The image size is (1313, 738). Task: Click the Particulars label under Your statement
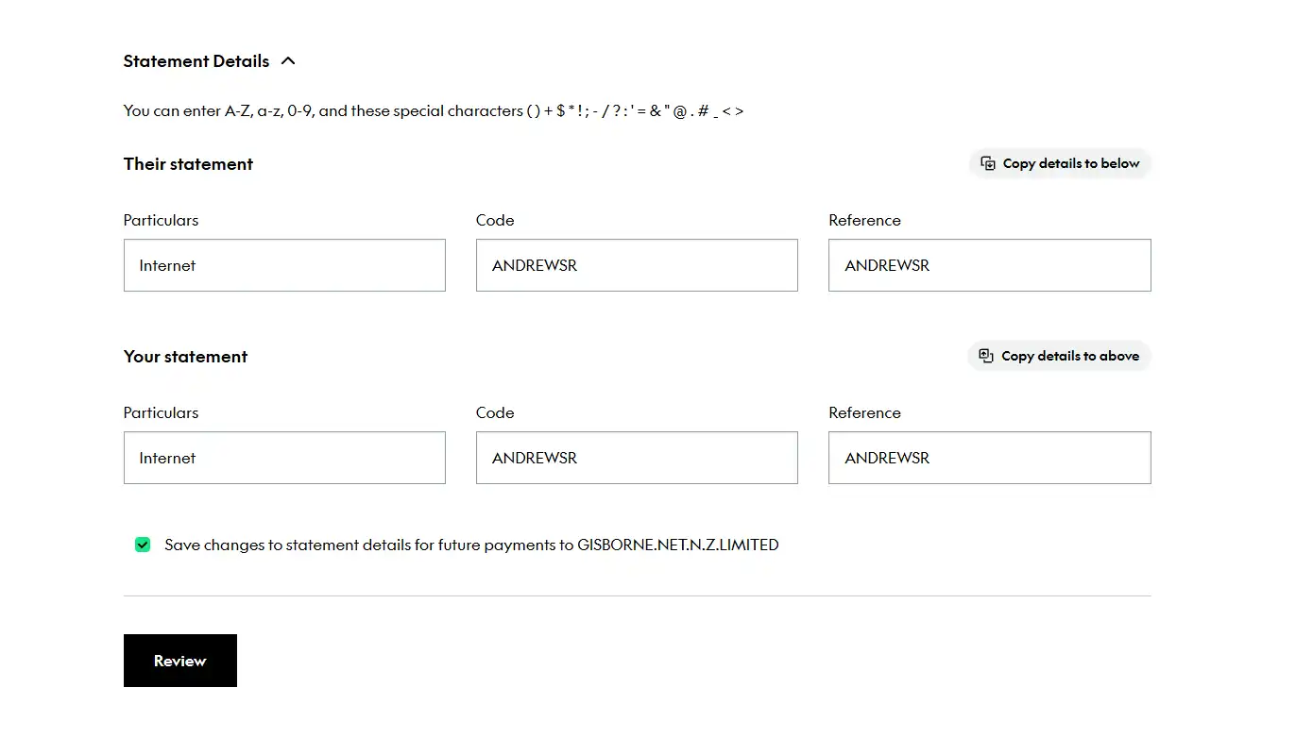[161, 412]
